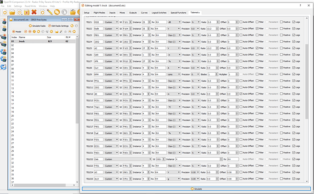Open the Settings menu
This screenshot has width=314, height=194.
(x=18, y=6)
